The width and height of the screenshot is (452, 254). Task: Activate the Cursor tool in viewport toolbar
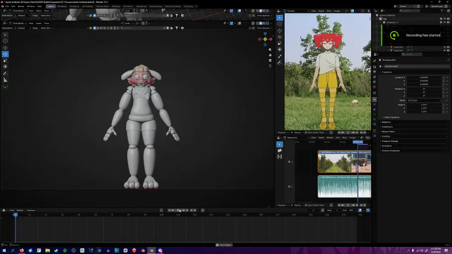point(6,41)
